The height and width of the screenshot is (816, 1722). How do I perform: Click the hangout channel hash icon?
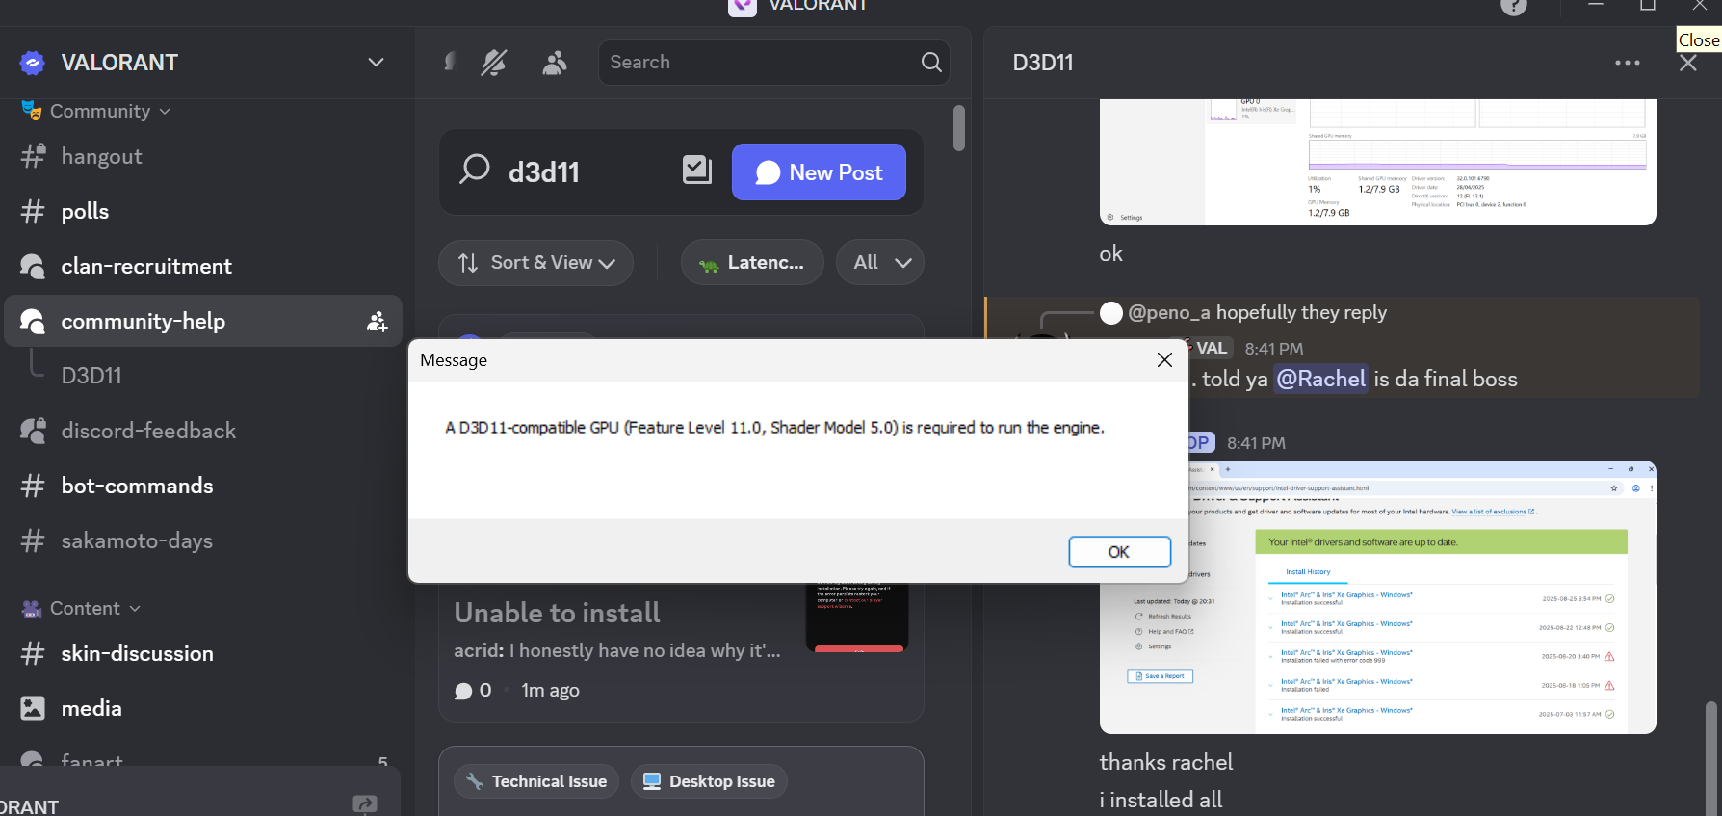(x=34, y=156)
